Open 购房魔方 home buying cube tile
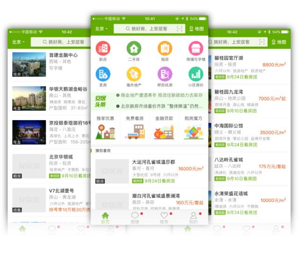Screen dimensions: 299x254 point(193,127)
